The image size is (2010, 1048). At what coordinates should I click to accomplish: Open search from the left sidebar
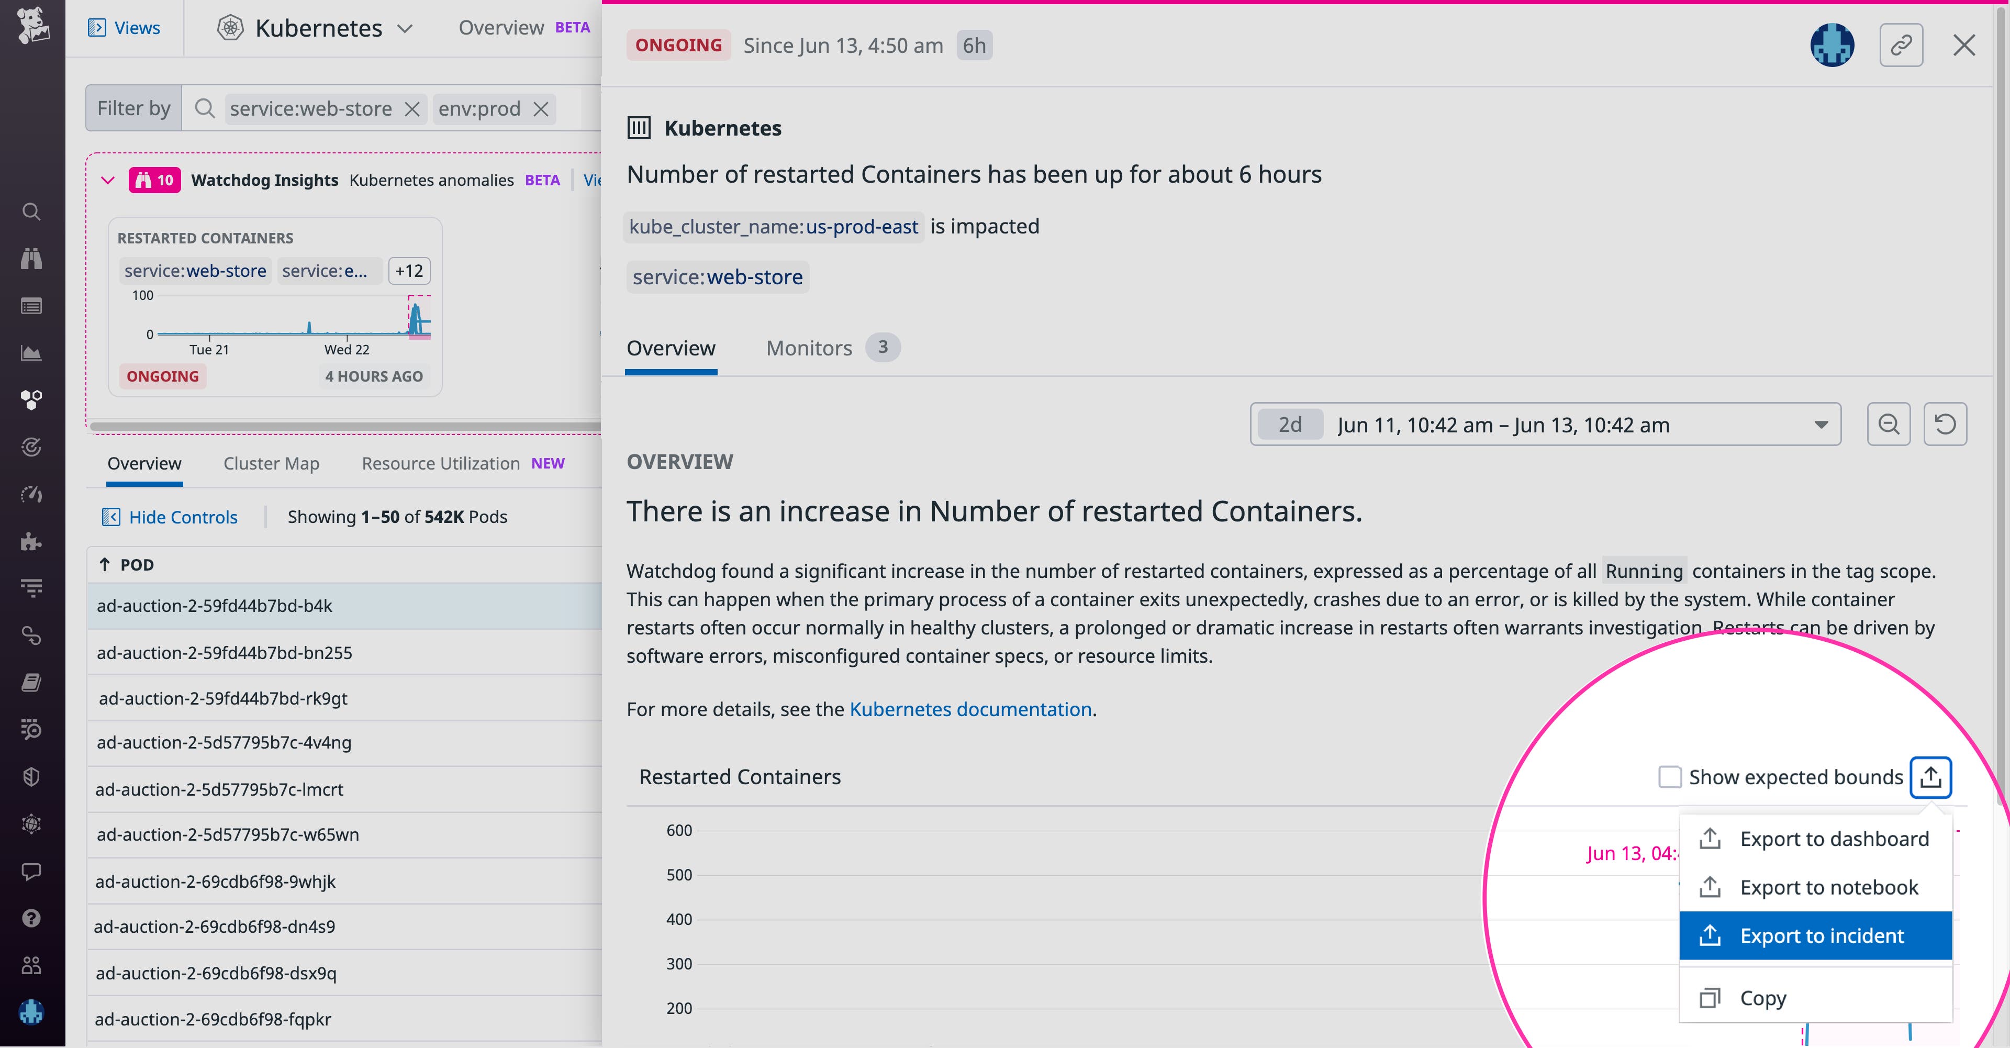(31, 211)
